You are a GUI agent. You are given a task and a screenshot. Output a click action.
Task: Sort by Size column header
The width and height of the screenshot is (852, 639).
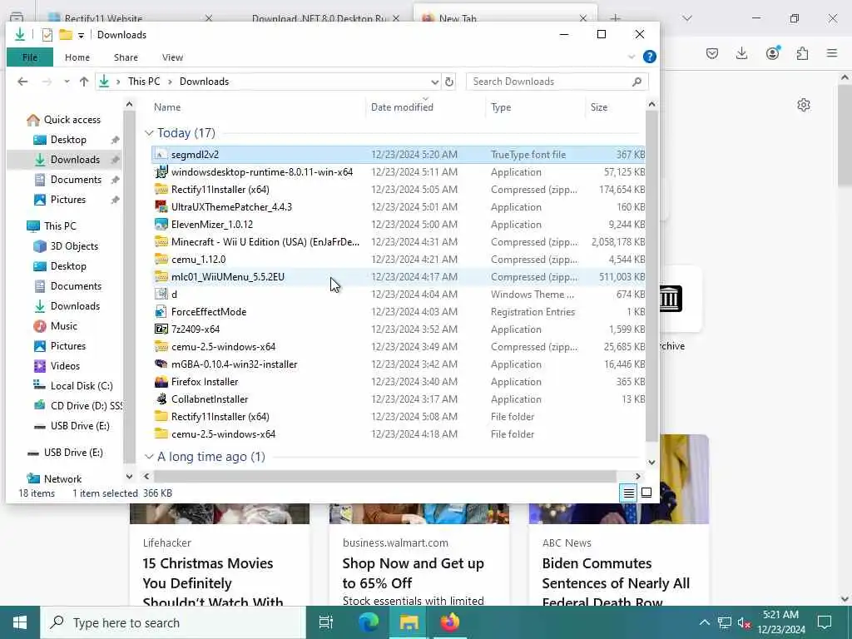click(x=615, y=107)
